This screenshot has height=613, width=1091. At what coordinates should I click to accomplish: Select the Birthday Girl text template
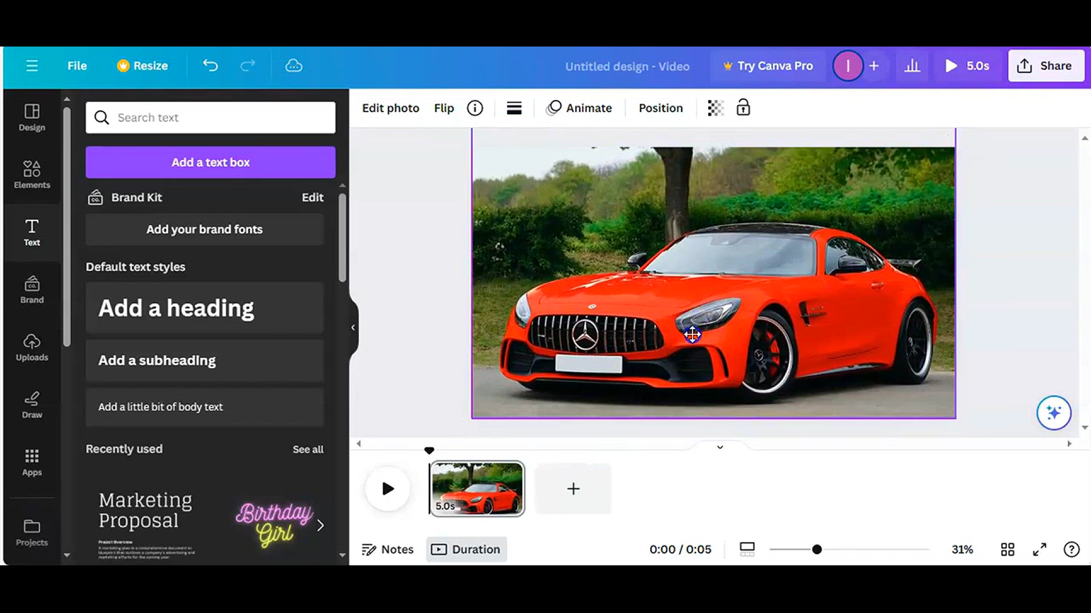tap(274, 524)
